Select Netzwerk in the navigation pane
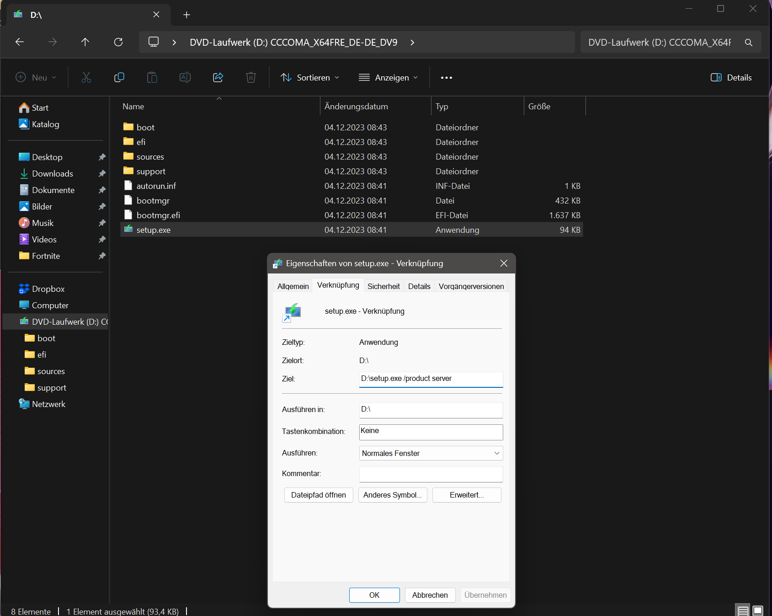 42,404
